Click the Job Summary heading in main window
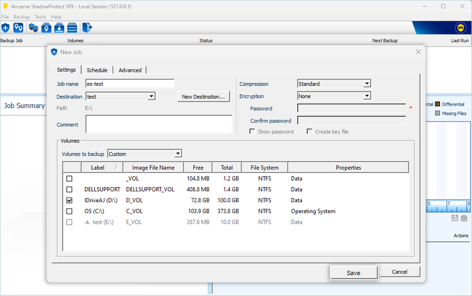 (x=24, y=106)
